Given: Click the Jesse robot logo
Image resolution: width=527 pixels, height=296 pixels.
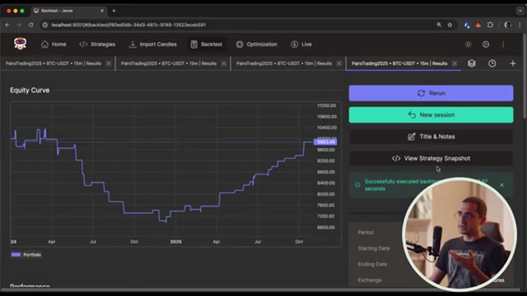Looking at the screenshot, I should (x=20, y=44).
